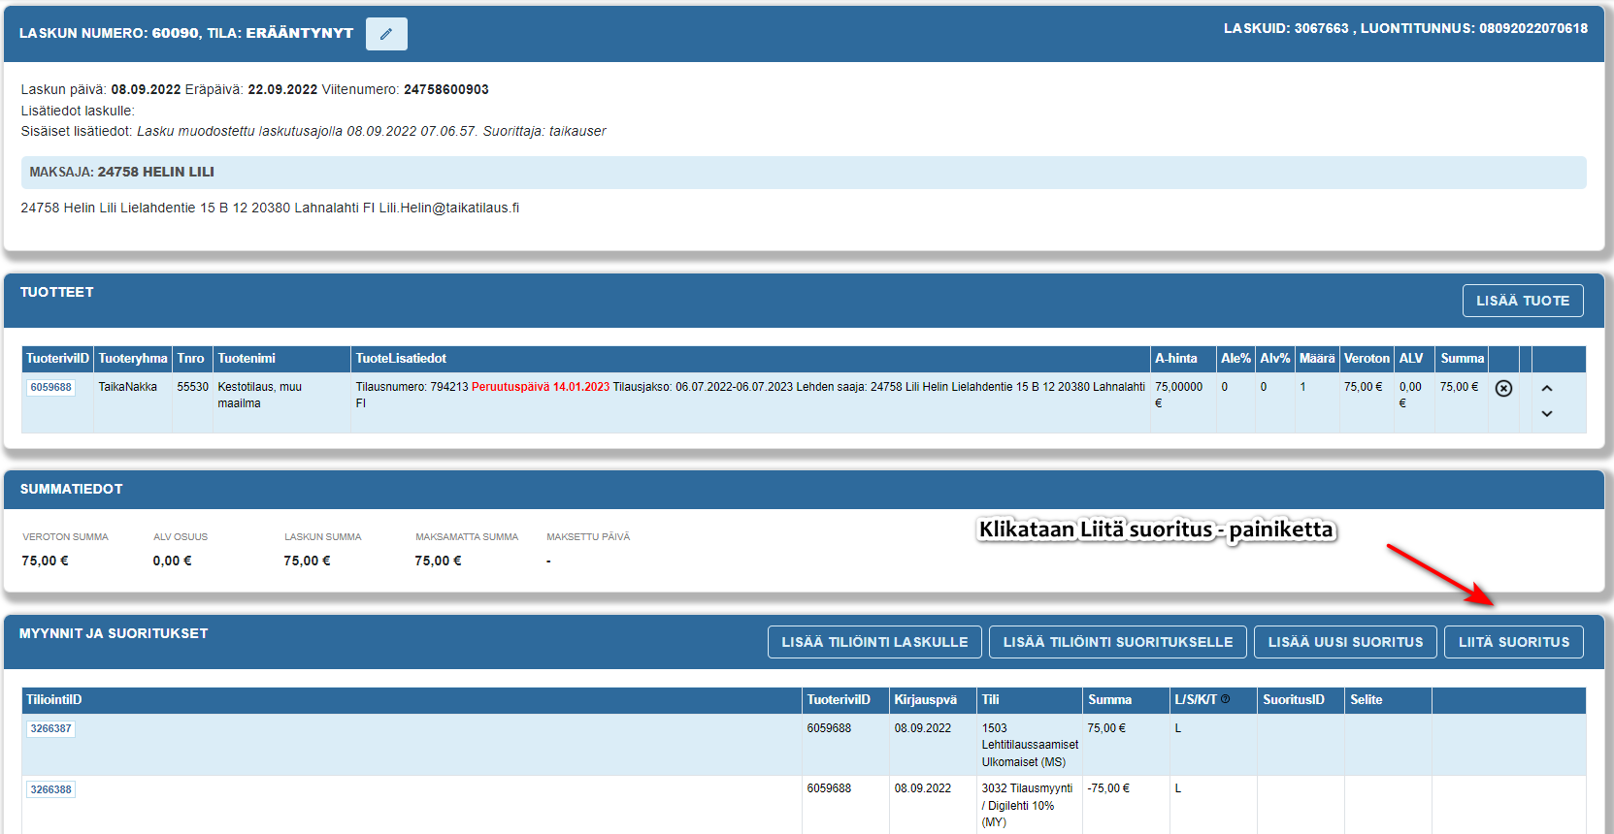Move product row down with chevron arrow
This screenshot has width=1614, height=834.
click(x=1547, y=414)
